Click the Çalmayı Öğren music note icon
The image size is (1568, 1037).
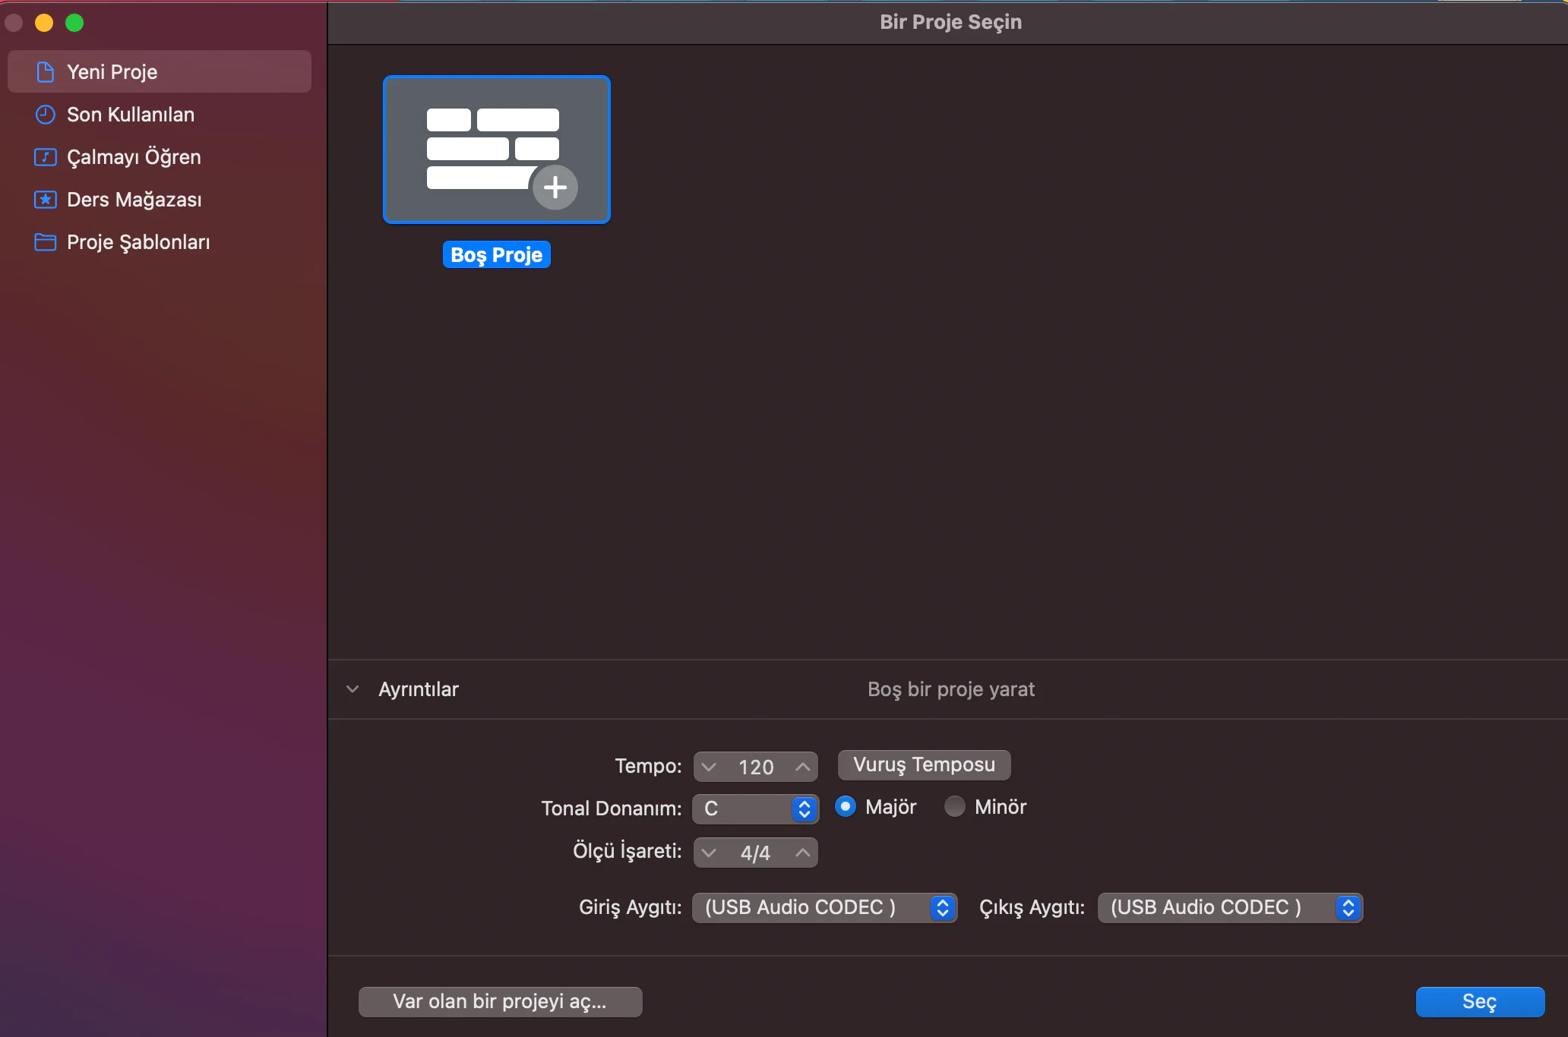click(45, 156)
